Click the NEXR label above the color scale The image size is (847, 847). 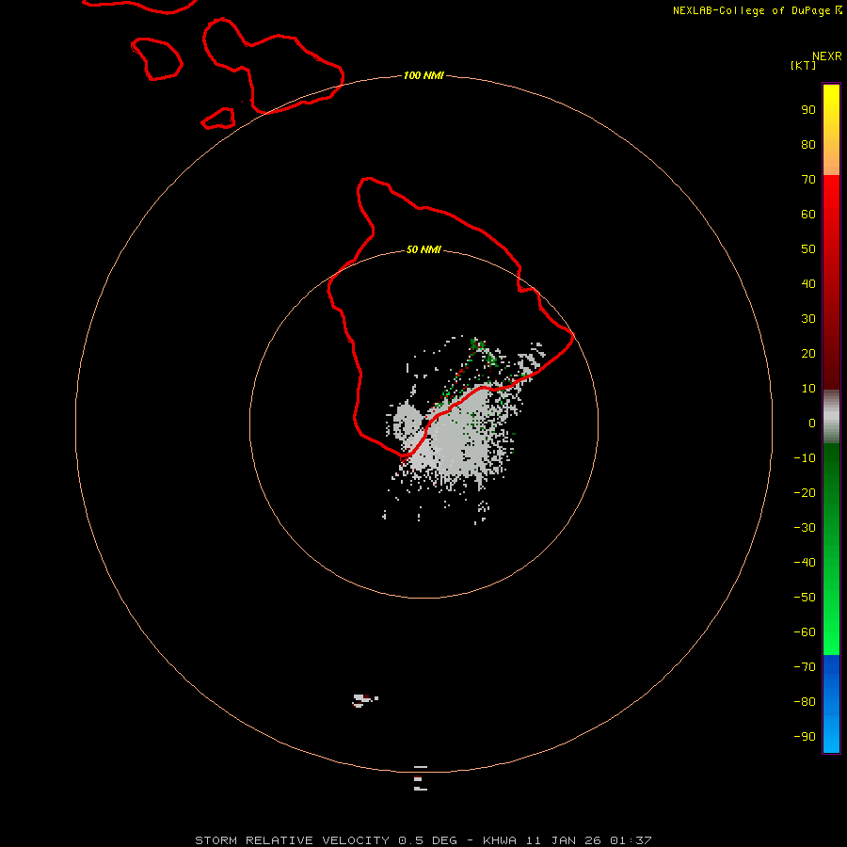coord(827,56)
